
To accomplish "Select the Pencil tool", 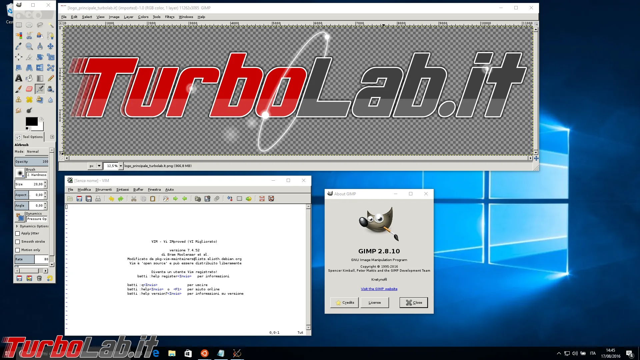I will [51, 78].
